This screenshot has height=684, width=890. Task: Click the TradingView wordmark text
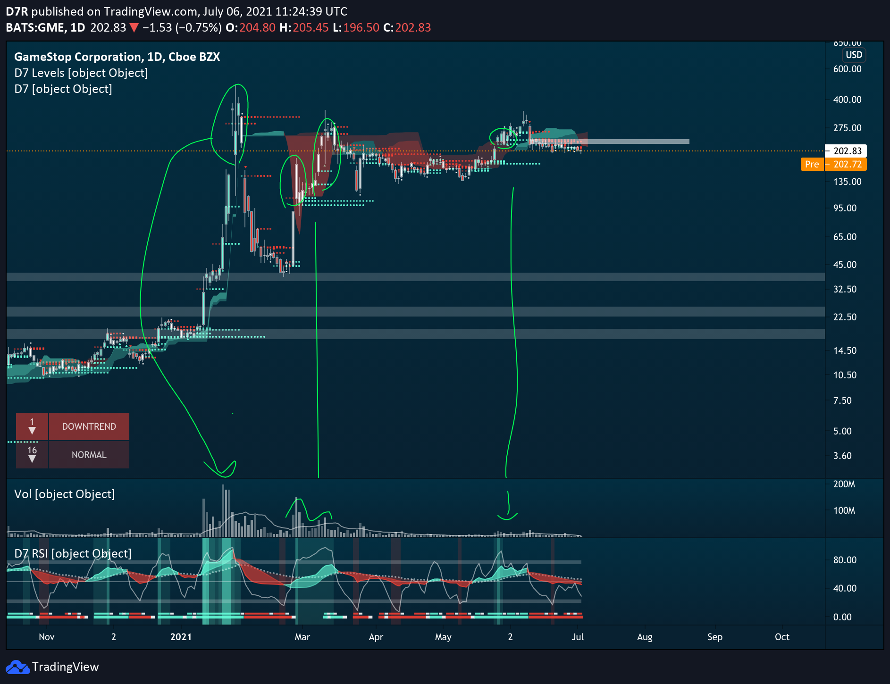(x=66, y=667)
